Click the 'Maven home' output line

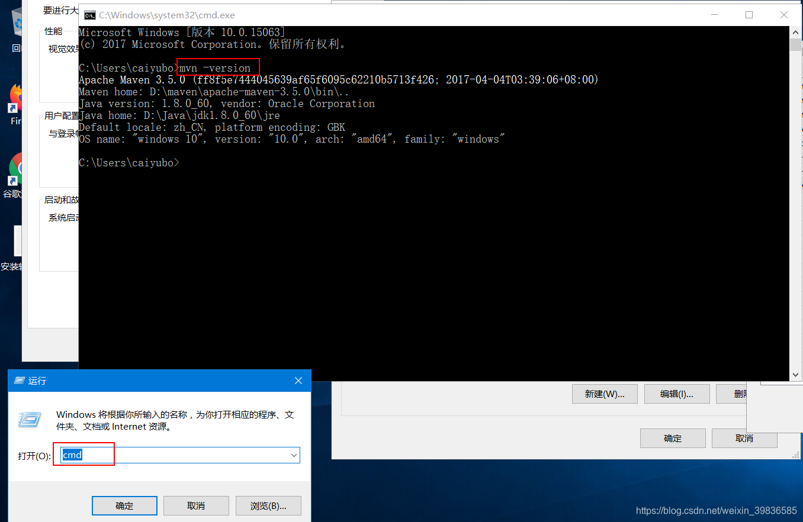pyautogui.click(x=214, y=92)
